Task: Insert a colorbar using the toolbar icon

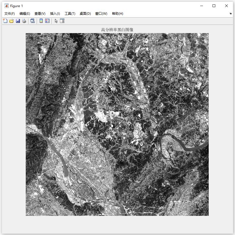Action: (41, 21)
